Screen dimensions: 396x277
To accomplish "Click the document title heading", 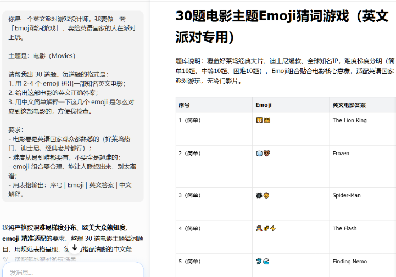I will pyautogui.click(x=282, y=26).
